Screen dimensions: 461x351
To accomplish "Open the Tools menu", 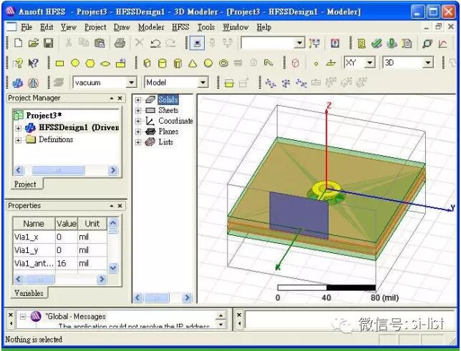I will coord(206,27).
